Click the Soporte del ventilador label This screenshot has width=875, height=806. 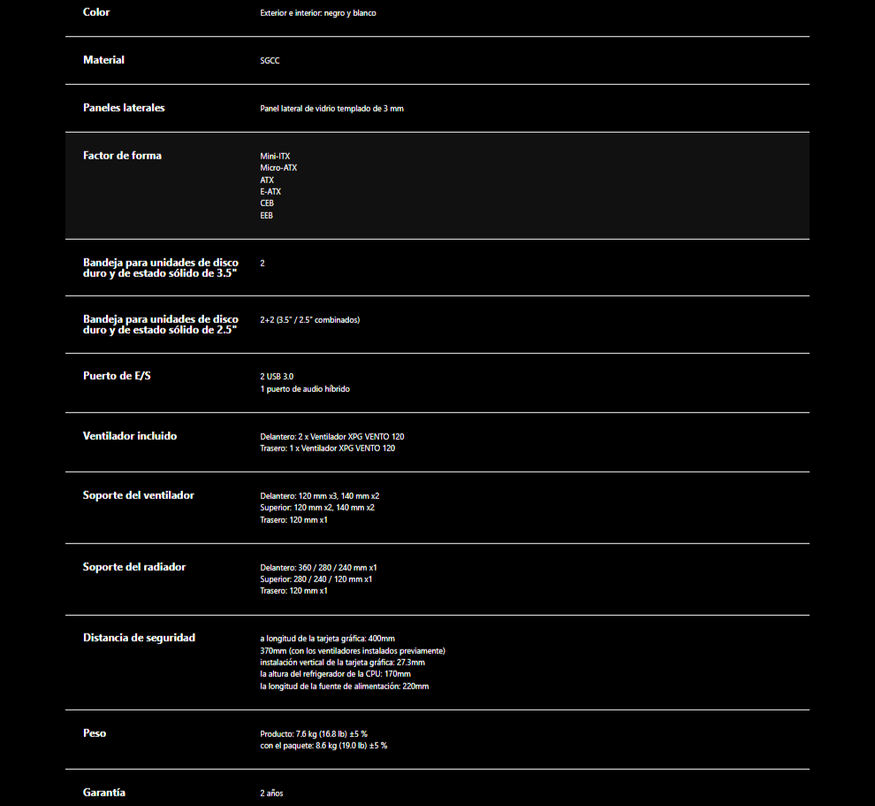click(139, 495)
